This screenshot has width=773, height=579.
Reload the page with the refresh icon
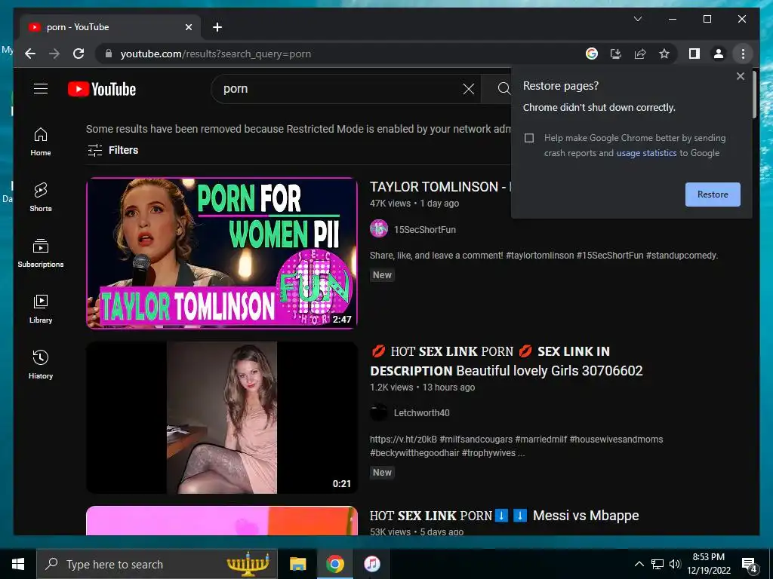point(79,54)
